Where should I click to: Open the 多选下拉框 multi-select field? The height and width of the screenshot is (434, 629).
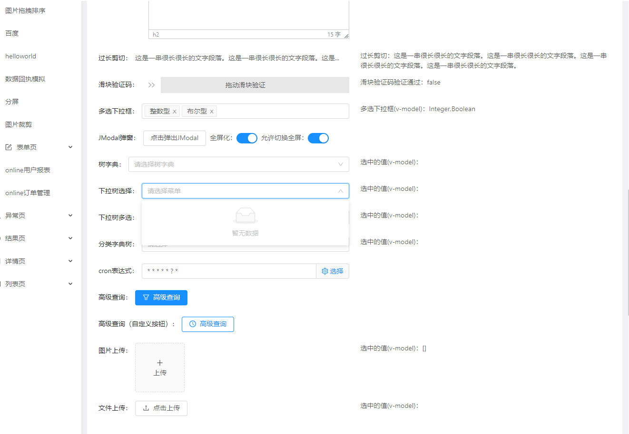point(246,111)
